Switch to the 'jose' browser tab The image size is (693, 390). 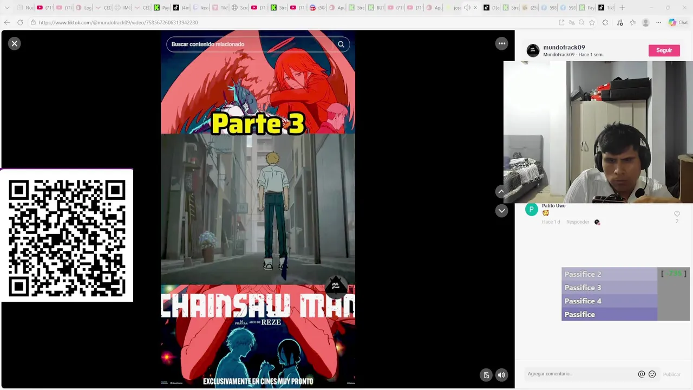click(454, 8)
